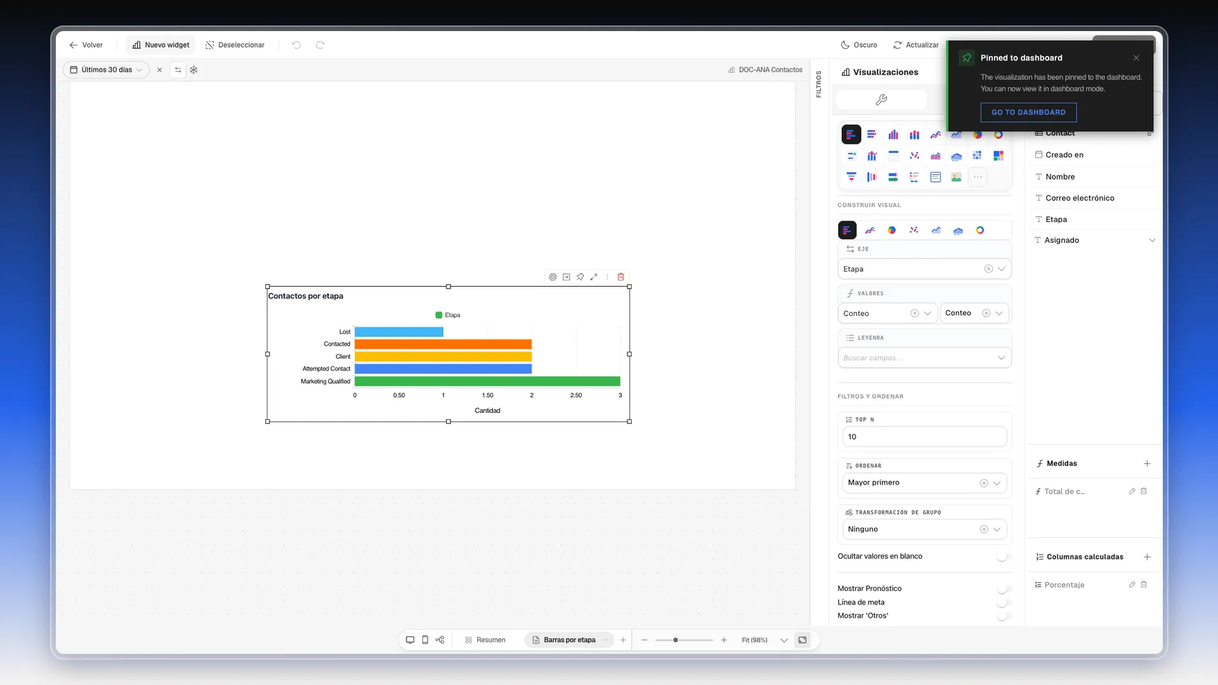Pick the scatter plot icon in the visualizations gallery
This screenshot has width=1218, height=685.
[914, 156]
